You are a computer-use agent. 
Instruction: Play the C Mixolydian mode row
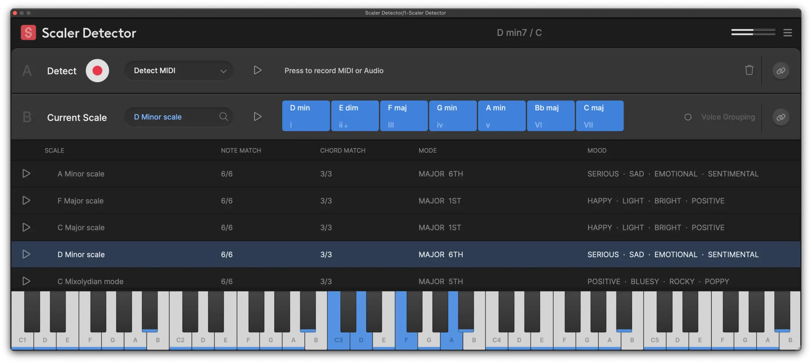click(26, 281)
